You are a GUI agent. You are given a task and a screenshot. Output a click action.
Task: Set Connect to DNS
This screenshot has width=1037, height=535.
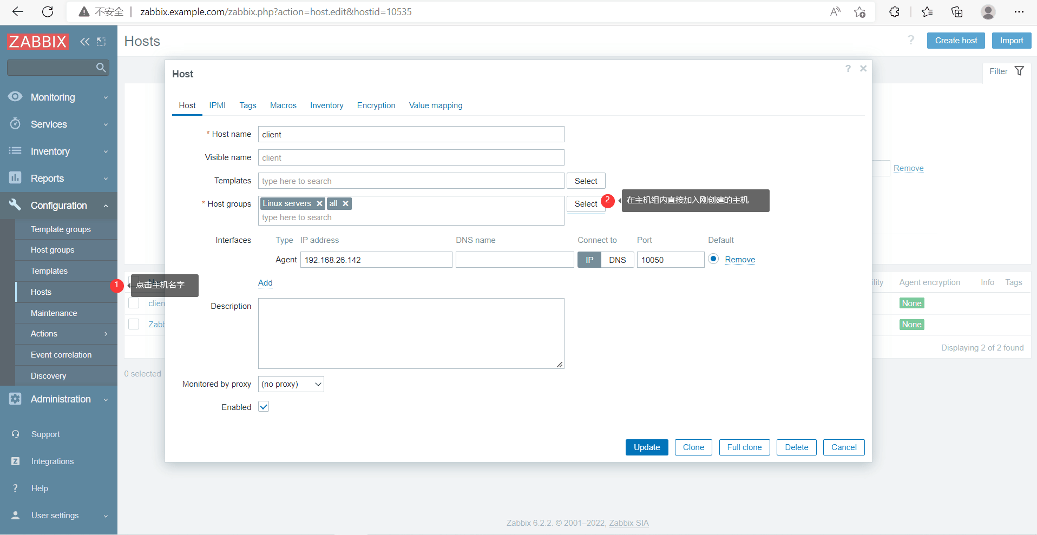coord(618,260)
